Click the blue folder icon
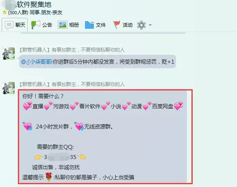 89,25
